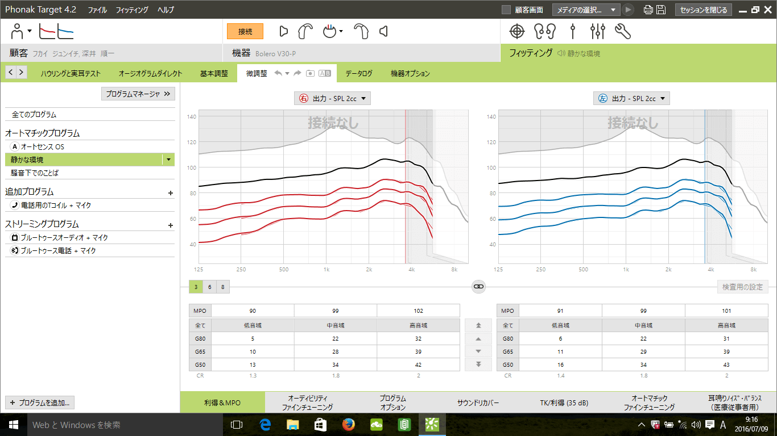Open the プログラム オプション bottom tab
This screenshot has width=777, height=436.
393,403
